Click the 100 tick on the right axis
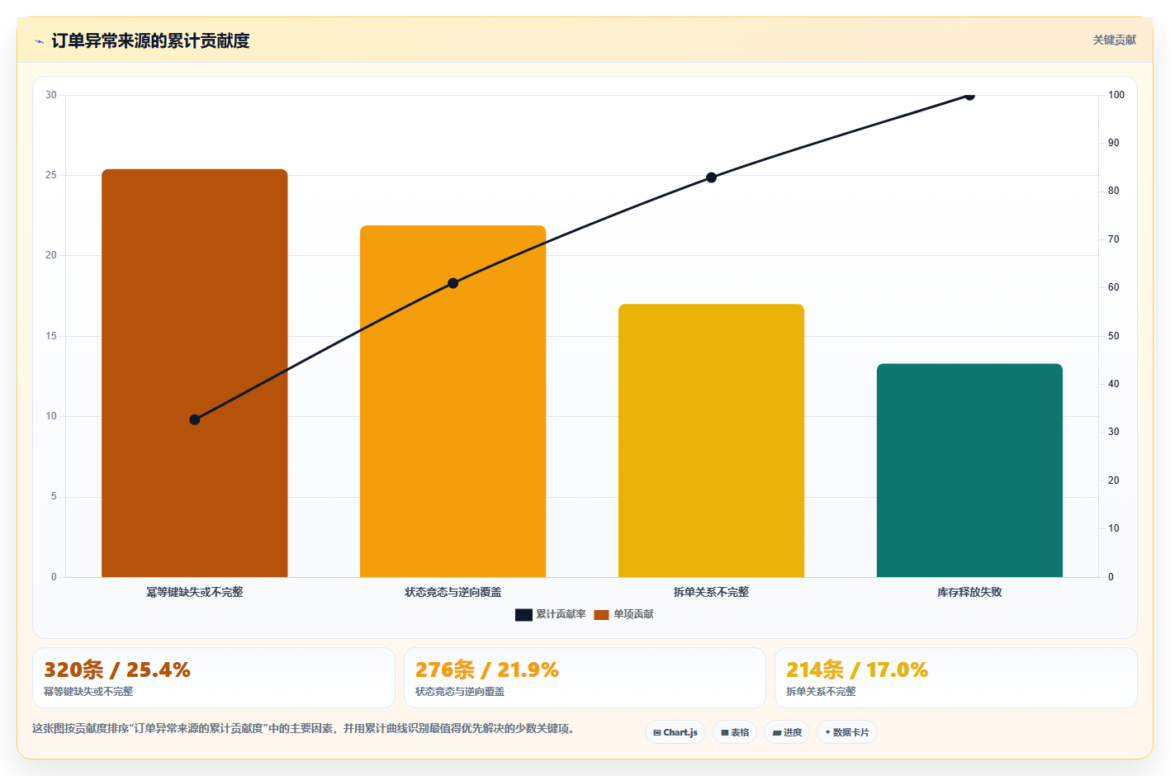The height and width of the screenshot is (776, 1170). (x=1116, y=95)
